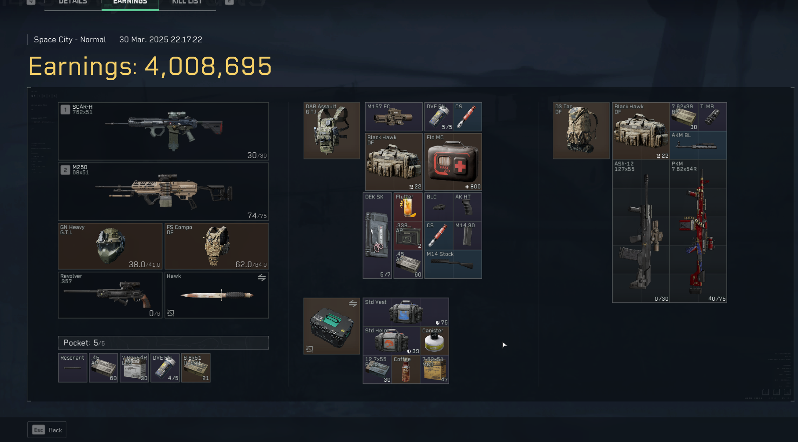Select the SCAR-H rifle in slot 1
The height and width of the screenshot is (442, 798).
click(x=163, y=131)
